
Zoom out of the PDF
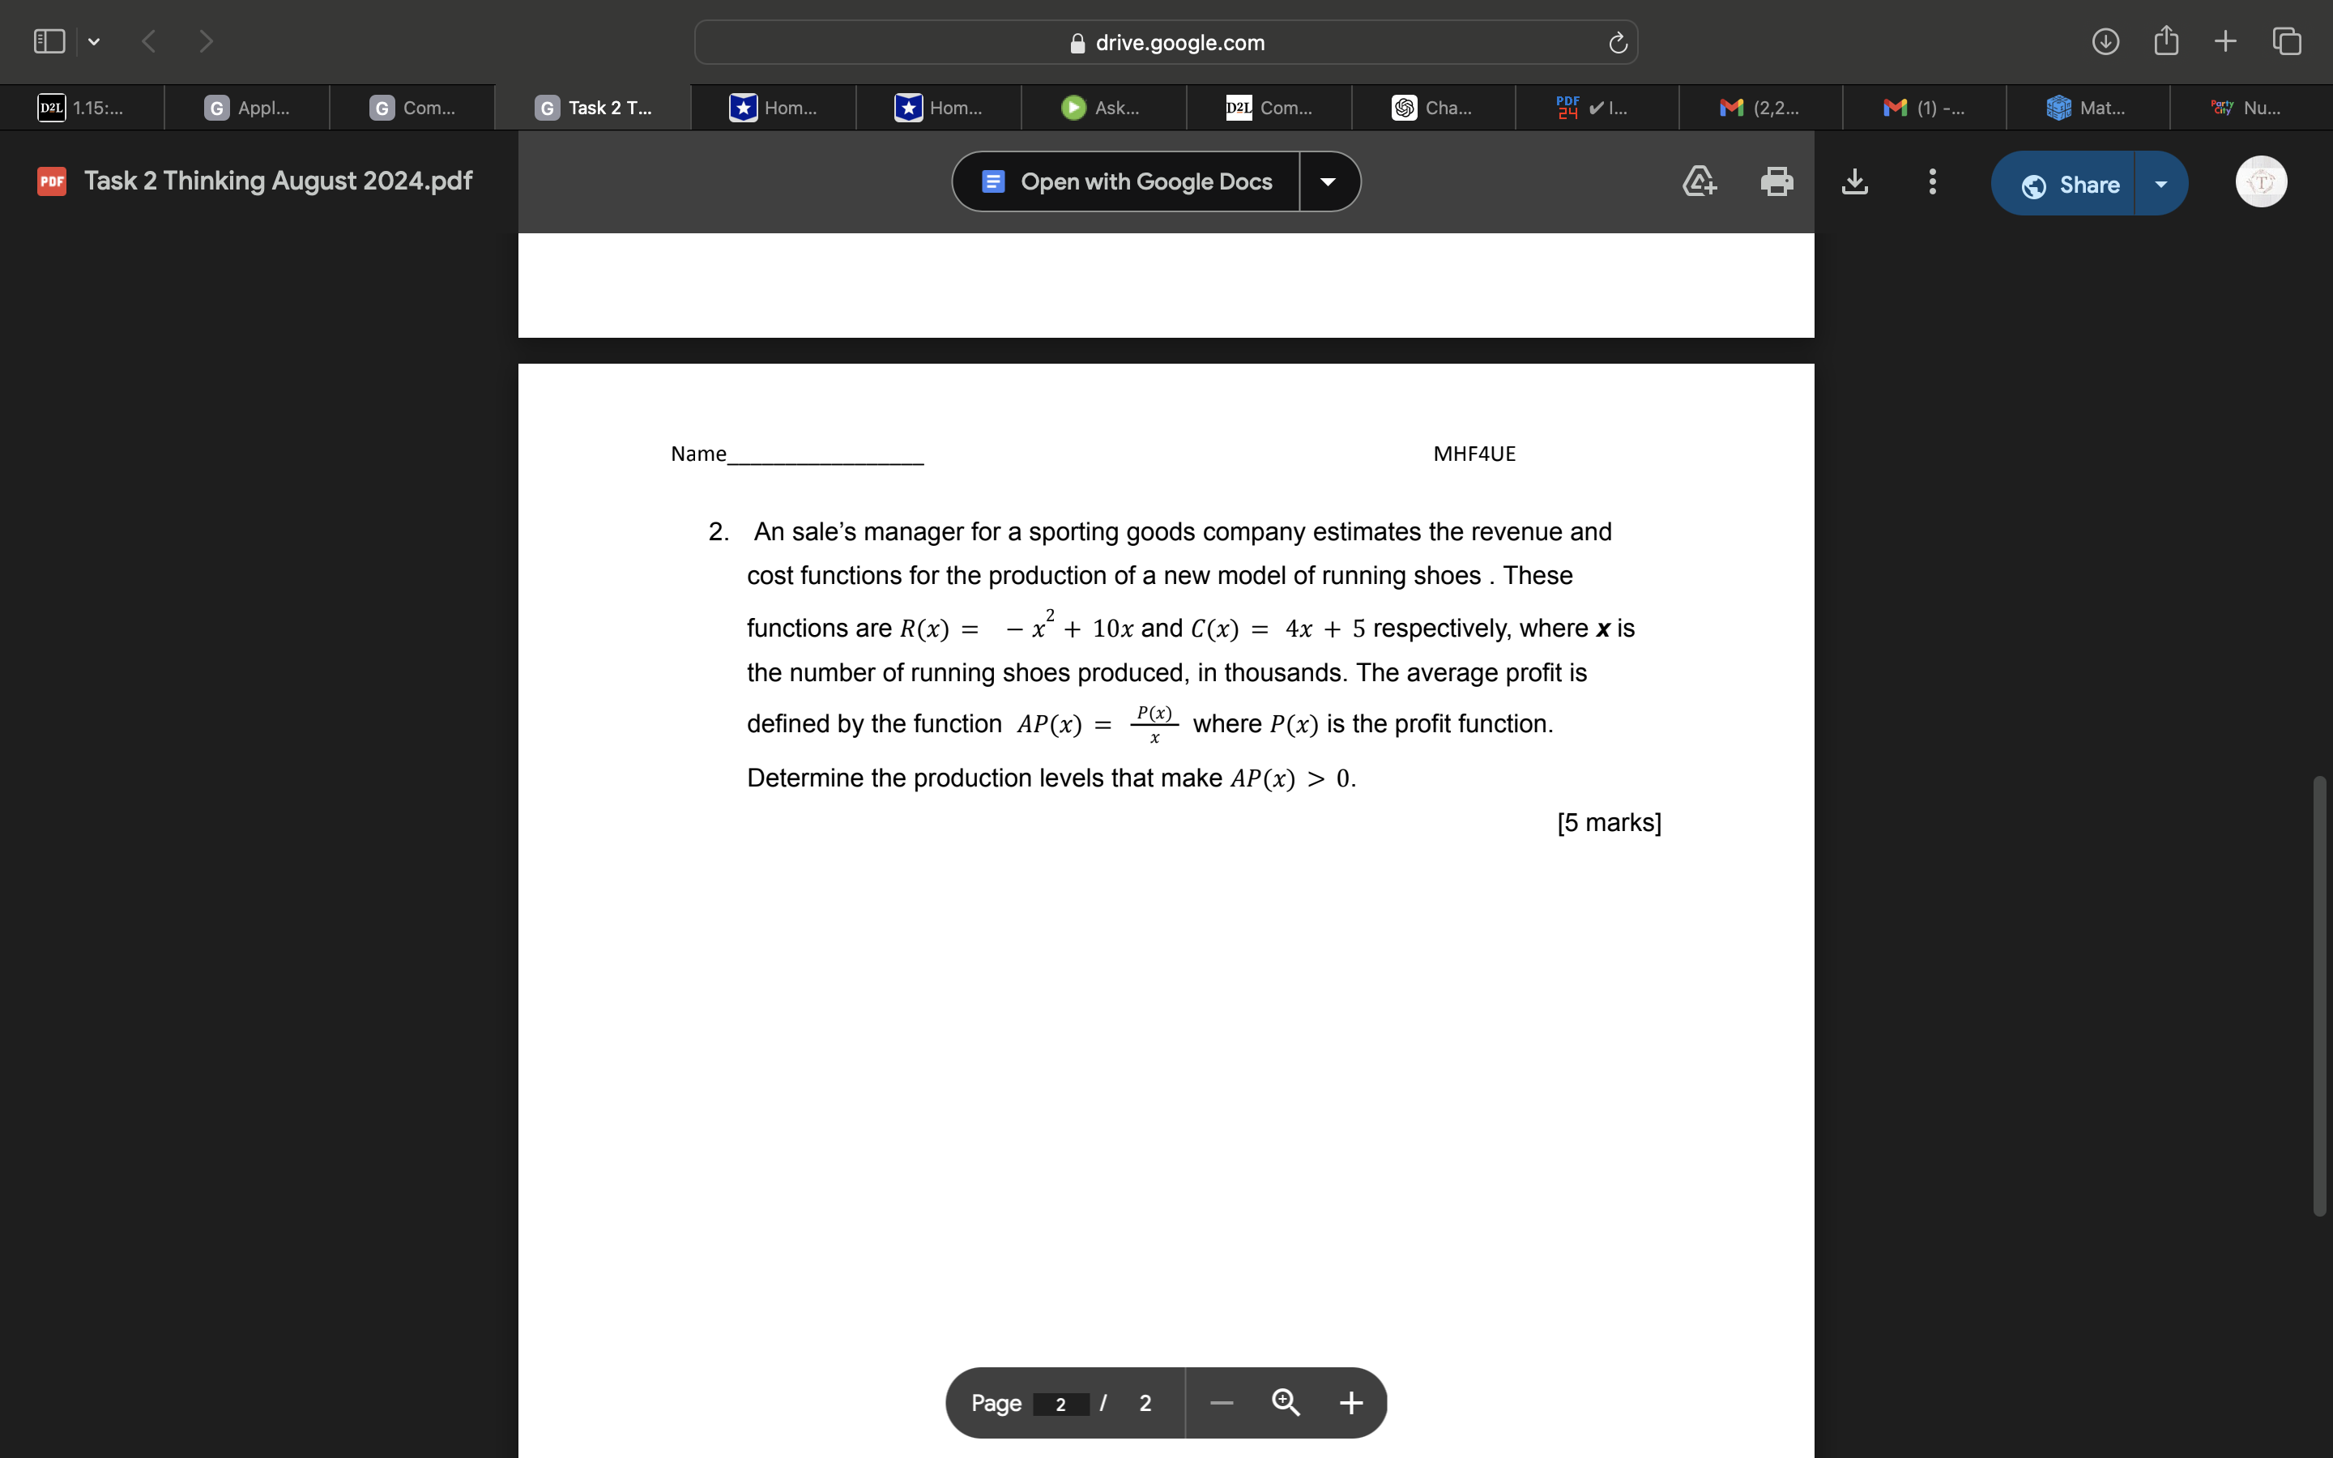tap(1221, 1403)
